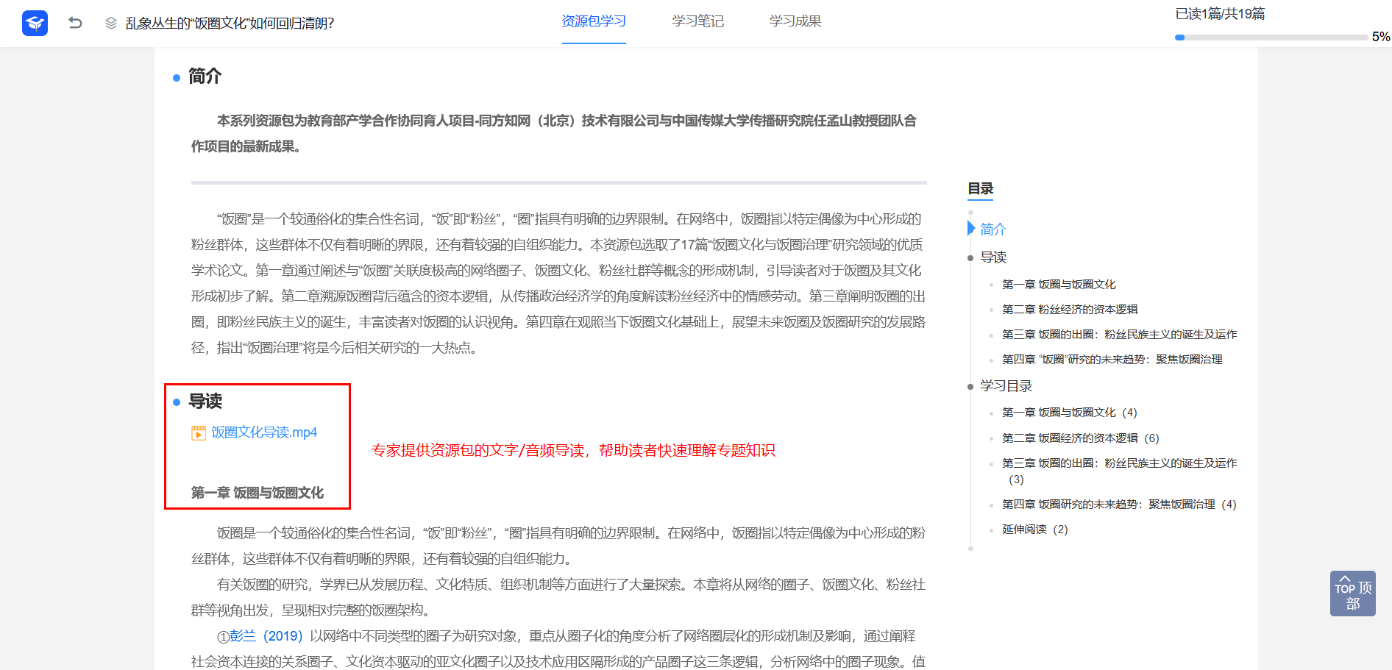Select 导读 in the table of contents
1392x670 pixels.
993,257
